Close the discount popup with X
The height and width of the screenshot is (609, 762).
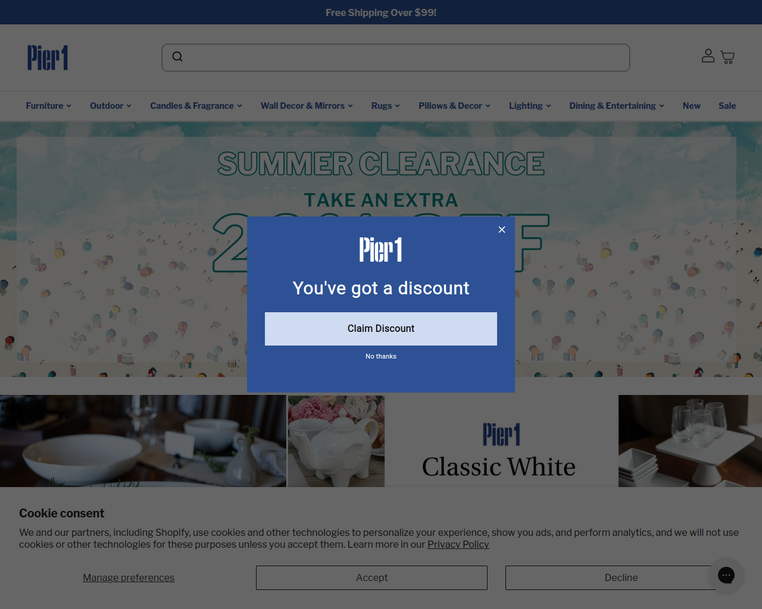pyautogui.click(x=502, y=230)
